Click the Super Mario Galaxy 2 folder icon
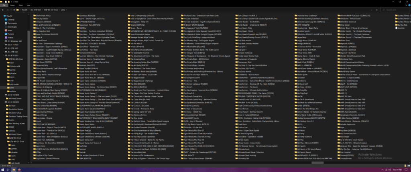The height and width of the screenshot is (172, 411). click(78, 93)
